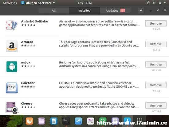Click the Aisleriot card game description text
This screenshot has width=169, height=127.
click(x=99, y=23)
